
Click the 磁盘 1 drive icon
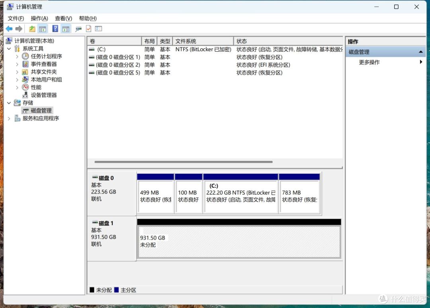tap(95, 222)
